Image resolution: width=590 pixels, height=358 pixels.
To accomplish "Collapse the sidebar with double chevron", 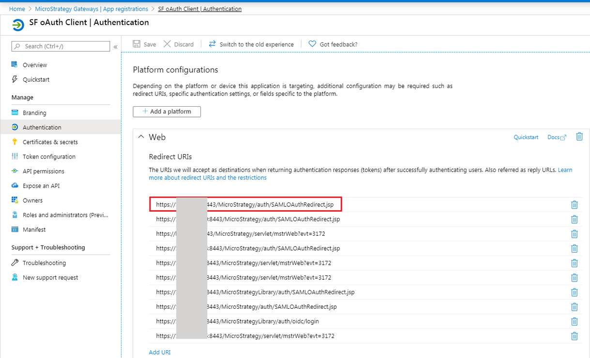I will coord(116,47).
